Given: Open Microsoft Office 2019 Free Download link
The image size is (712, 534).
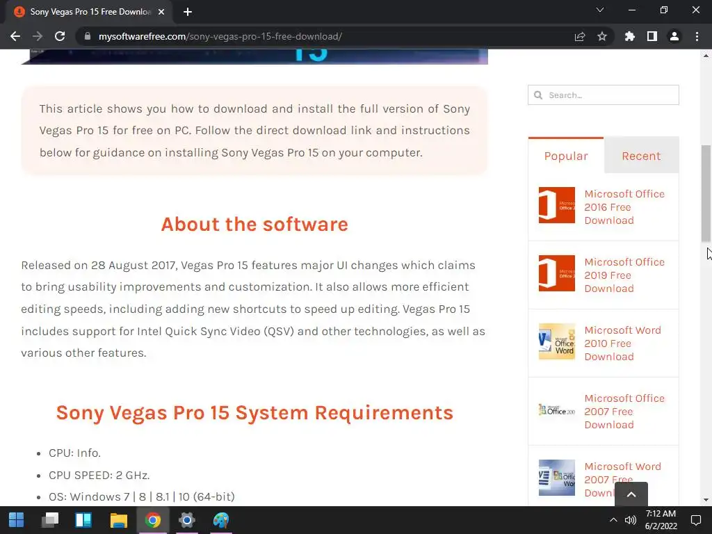Looking at the screenshot, I should point(624,275).
